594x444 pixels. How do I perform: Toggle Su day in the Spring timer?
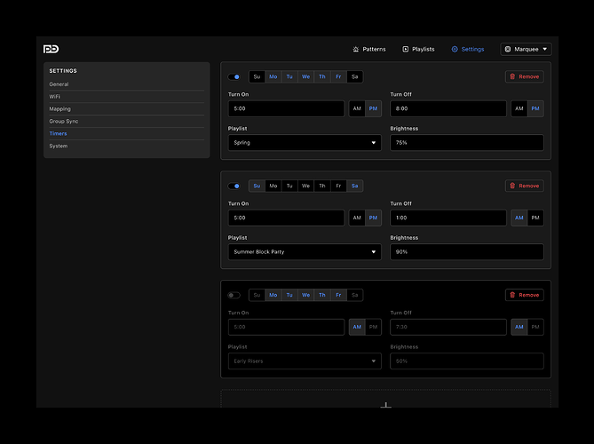[257, 76]
